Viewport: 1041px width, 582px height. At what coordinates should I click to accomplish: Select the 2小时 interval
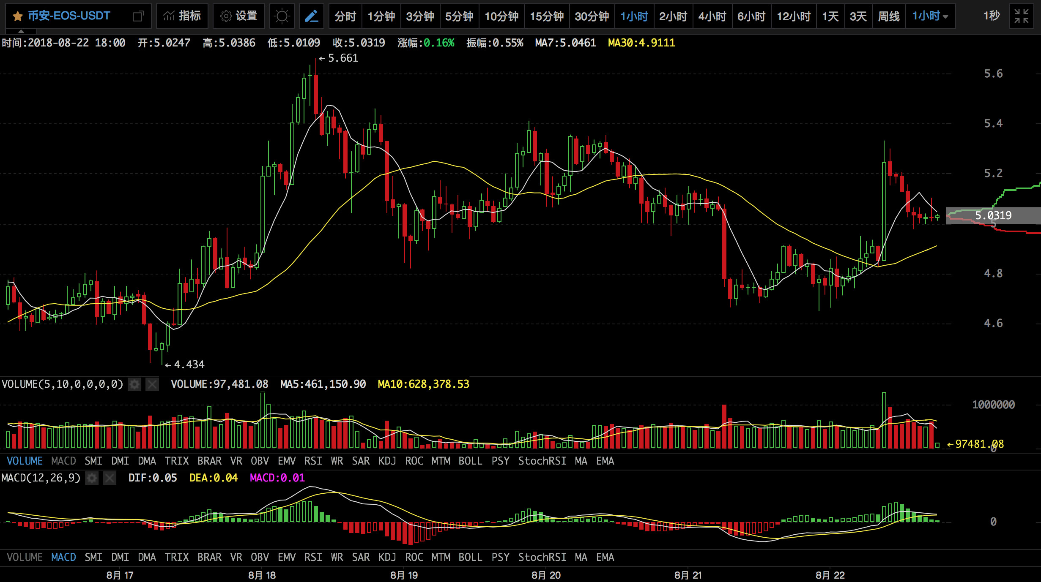673,16
